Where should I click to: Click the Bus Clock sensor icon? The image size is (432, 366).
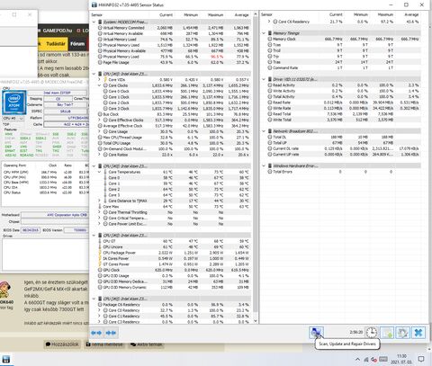pos(100,114)
